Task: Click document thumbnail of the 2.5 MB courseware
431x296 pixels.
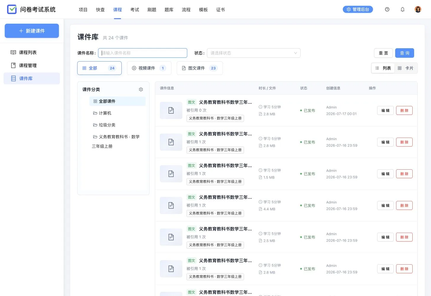Action: 171,237
